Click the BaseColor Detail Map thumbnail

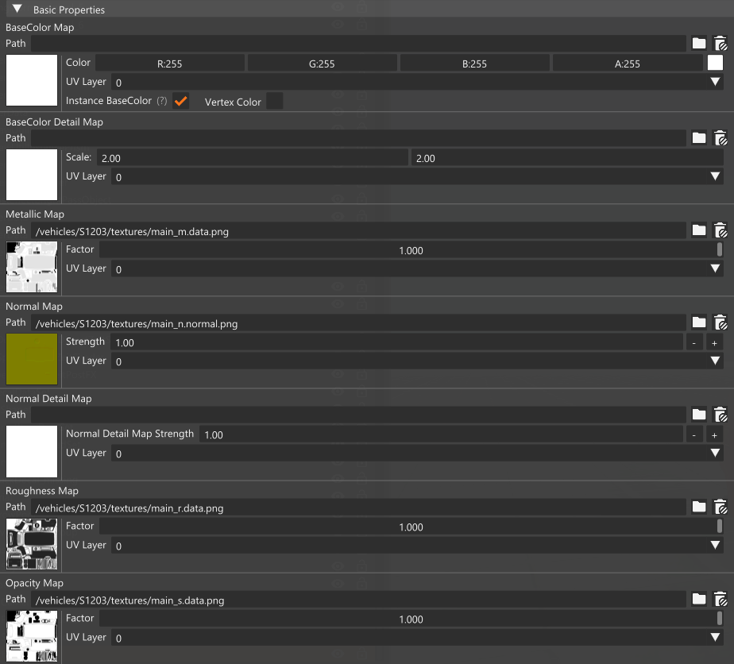click(31, 175)
